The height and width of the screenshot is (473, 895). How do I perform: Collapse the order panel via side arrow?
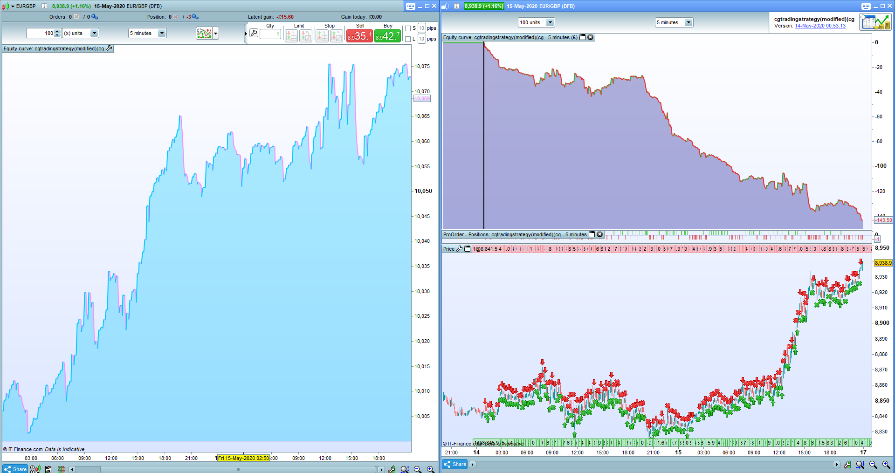point(246,34)
